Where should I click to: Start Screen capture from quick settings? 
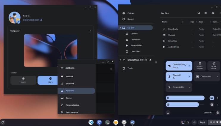click(200, 66)
